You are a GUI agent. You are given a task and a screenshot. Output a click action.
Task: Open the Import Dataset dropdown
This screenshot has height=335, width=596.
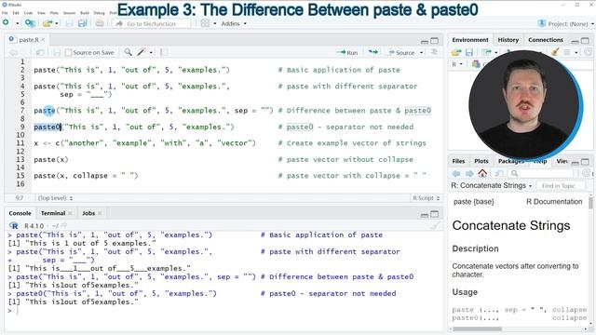(x=489, y=52)
